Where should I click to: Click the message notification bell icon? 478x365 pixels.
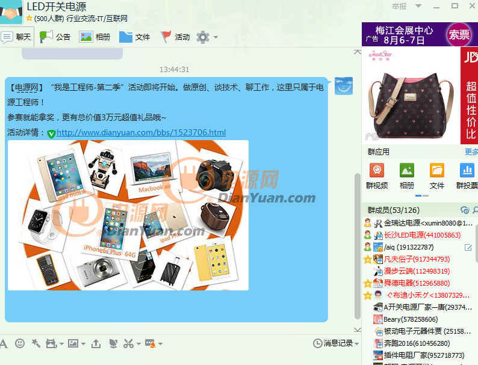151,344
